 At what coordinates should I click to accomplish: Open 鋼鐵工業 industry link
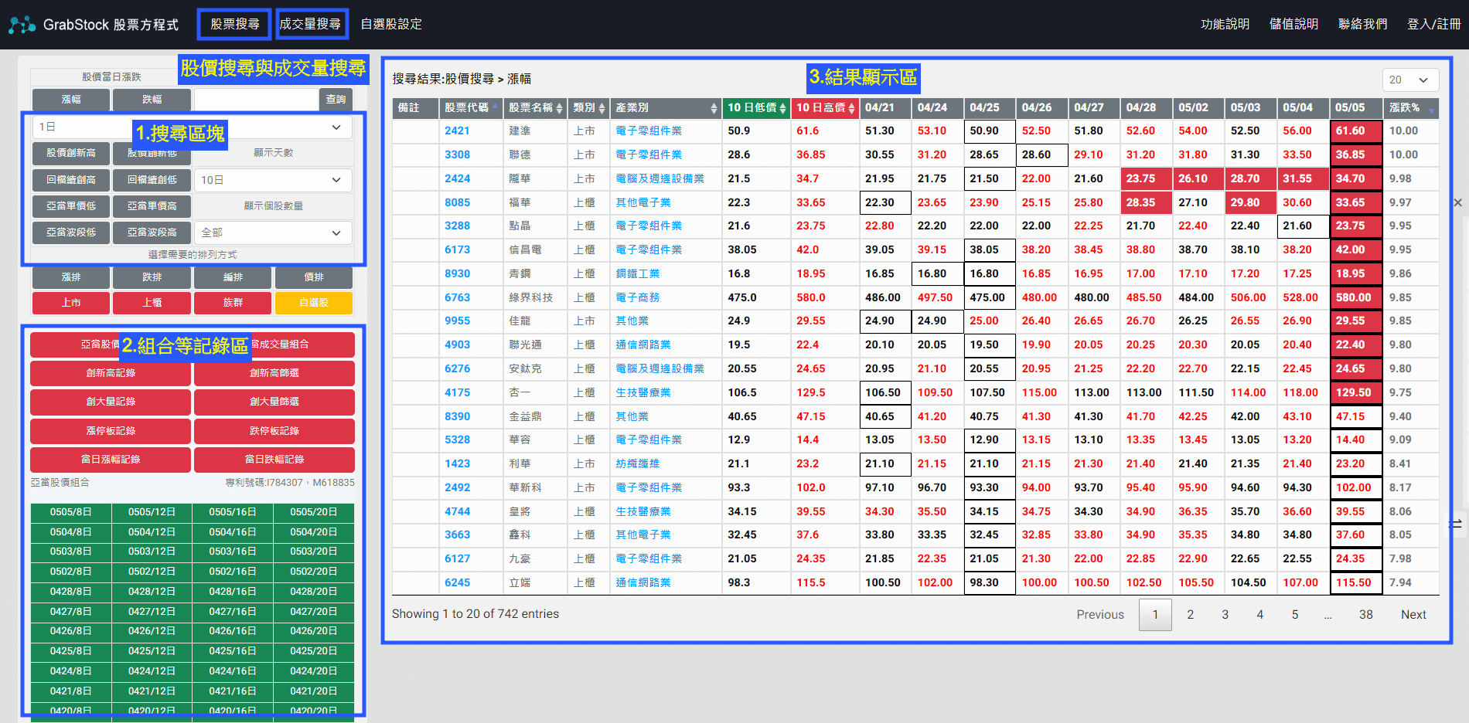(x=638, y=273)
